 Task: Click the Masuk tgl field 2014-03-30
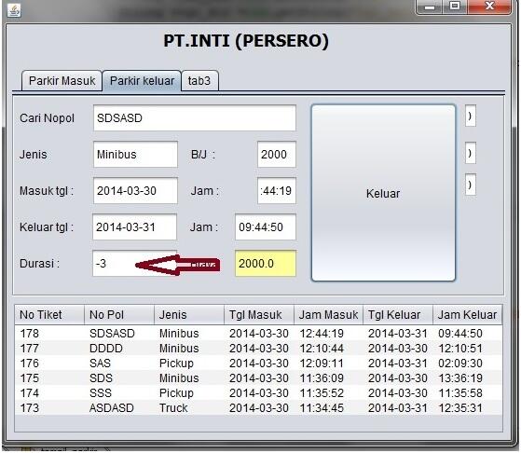point(135,190)
